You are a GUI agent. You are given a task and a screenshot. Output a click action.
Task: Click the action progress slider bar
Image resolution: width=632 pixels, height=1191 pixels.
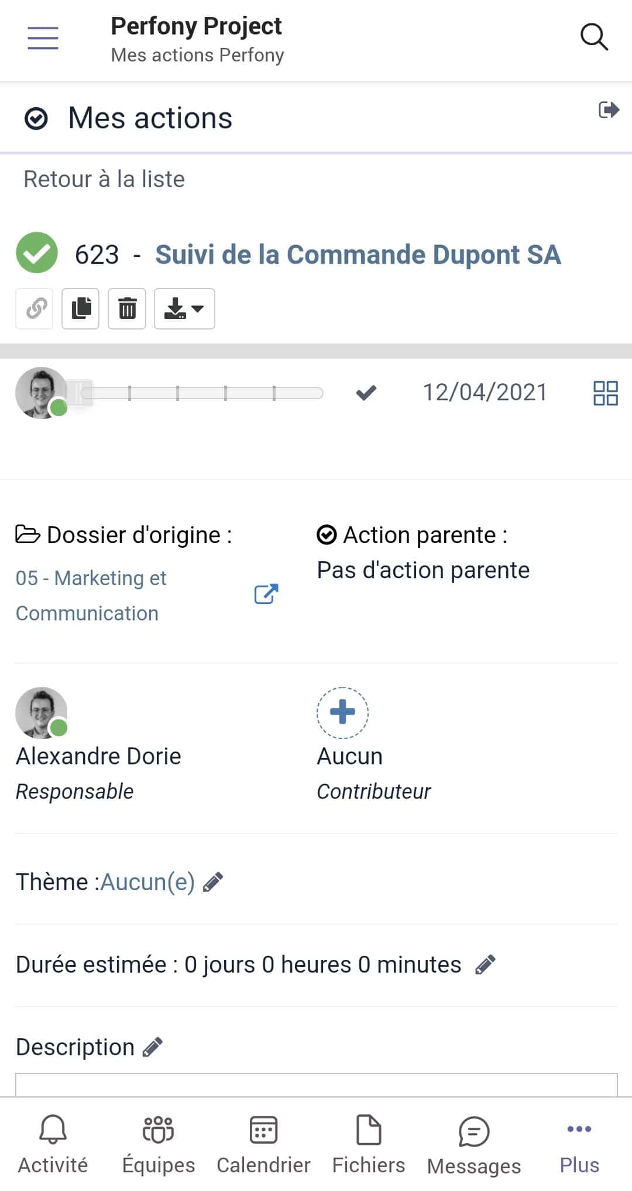pos(202,393)
